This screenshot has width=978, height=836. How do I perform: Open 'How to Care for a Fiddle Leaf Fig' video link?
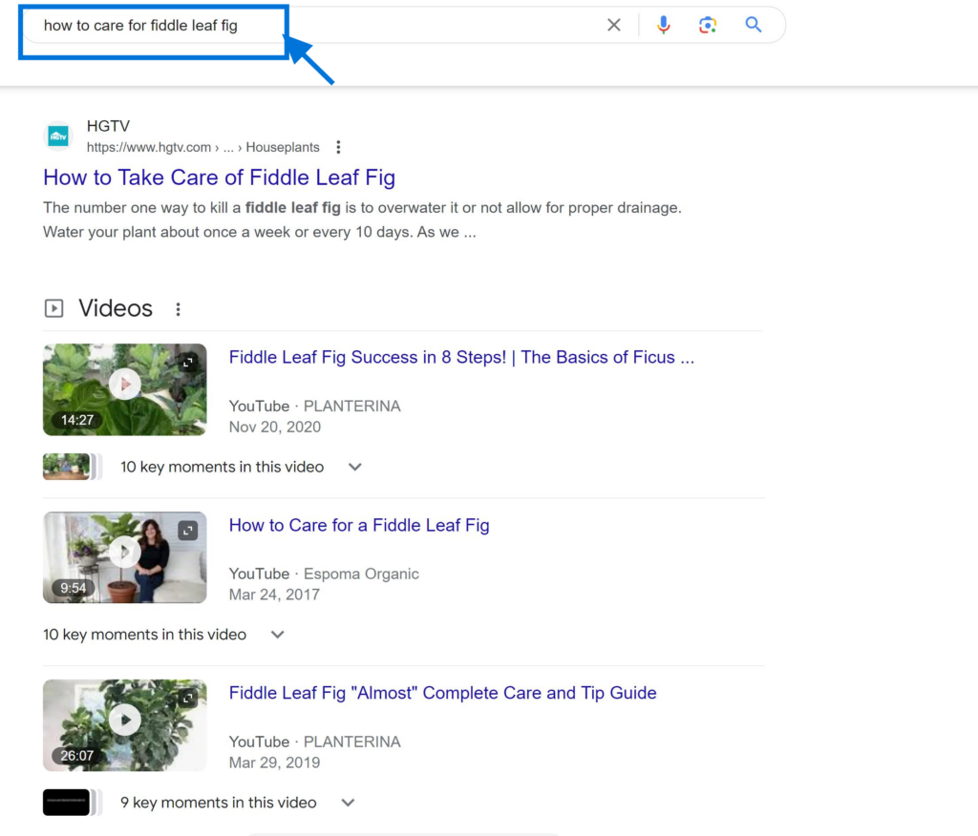point(358,525)
